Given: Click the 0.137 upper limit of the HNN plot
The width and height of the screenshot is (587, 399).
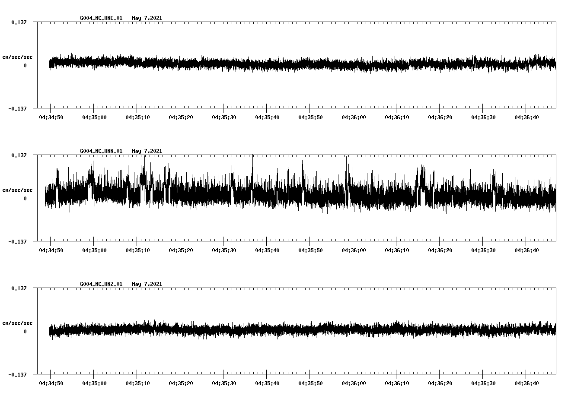Looking at the screenshot, I should [x=20, y=155].
